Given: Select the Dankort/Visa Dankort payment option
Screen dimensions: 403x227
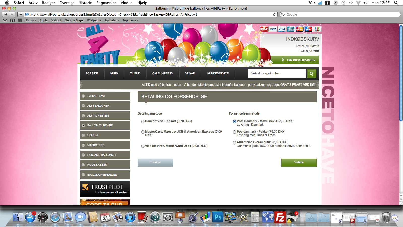Looking at the screenshot, I should tap(143, 121).
